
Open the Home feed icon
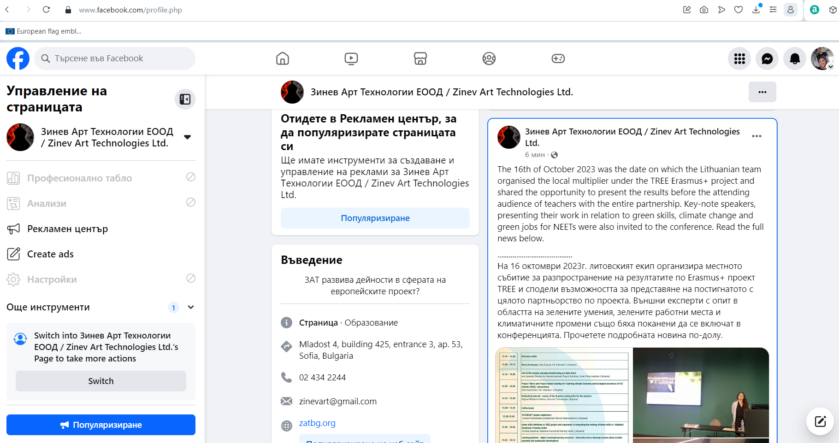point(283,58)
